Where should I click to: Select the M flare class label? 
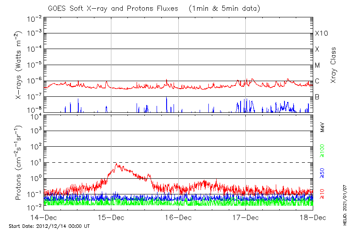pos(318,65)
